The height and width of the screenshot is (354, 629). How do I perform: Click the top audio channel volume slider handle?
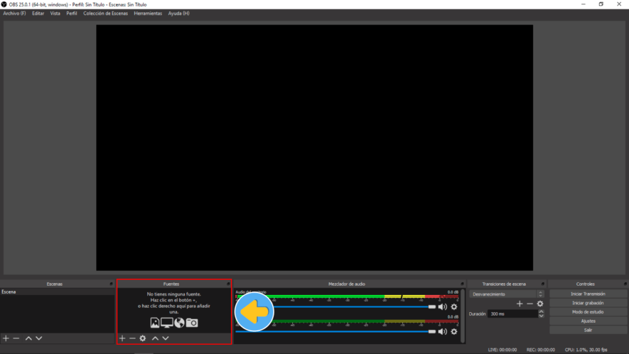(x=432, y=307)
